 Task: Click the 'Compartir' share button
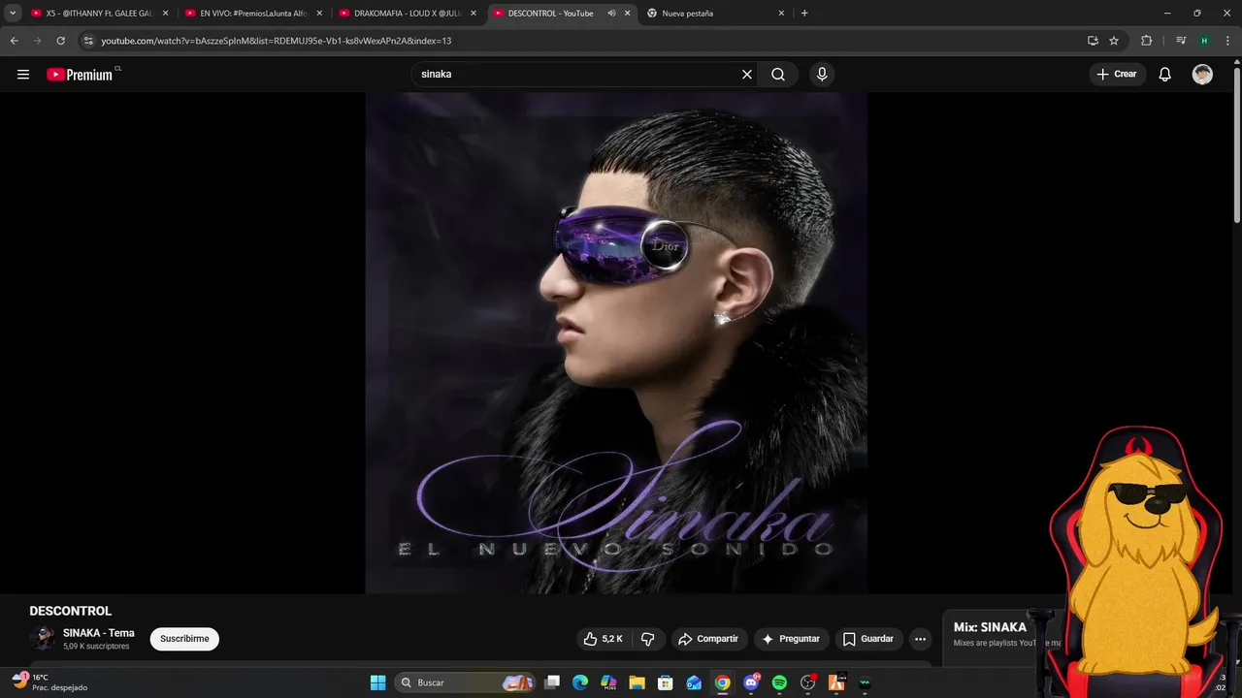tap(708, 639)
